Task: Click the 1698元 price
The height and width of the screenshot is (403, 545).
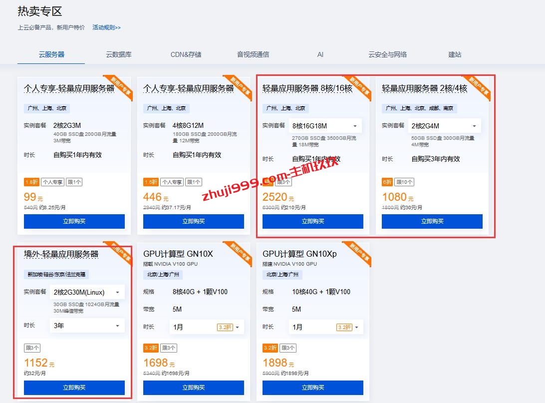Action: tap(159, 363)
